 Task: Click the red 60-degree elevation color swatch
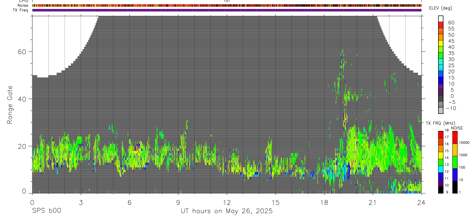(440, 25)
